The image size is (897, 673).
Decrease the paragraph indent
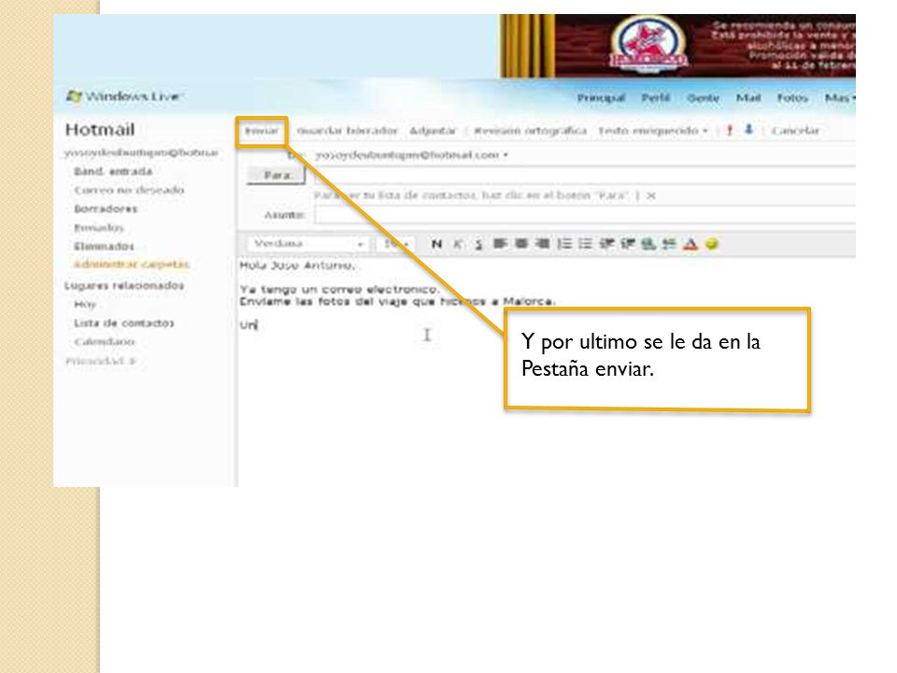606,244
